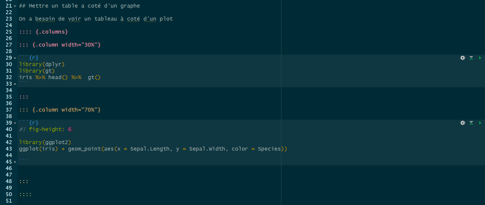
Task: Run the ggplot2 chunk with play icon
Action: 480,123
